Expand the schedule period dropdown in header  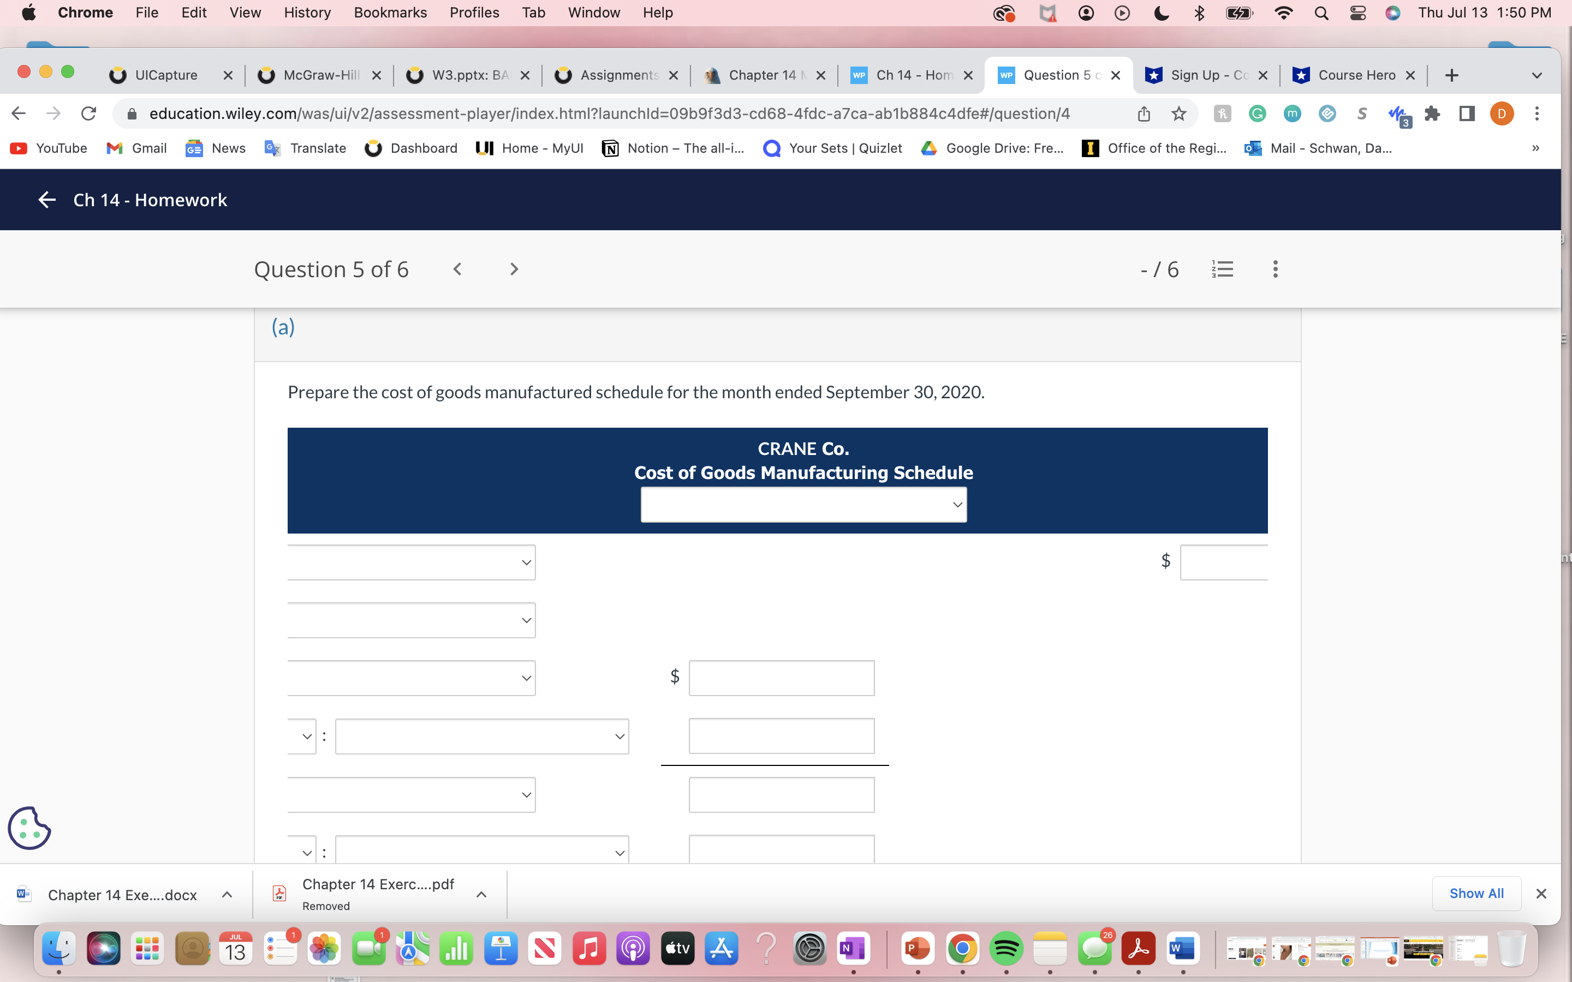[x=803, y=505]
